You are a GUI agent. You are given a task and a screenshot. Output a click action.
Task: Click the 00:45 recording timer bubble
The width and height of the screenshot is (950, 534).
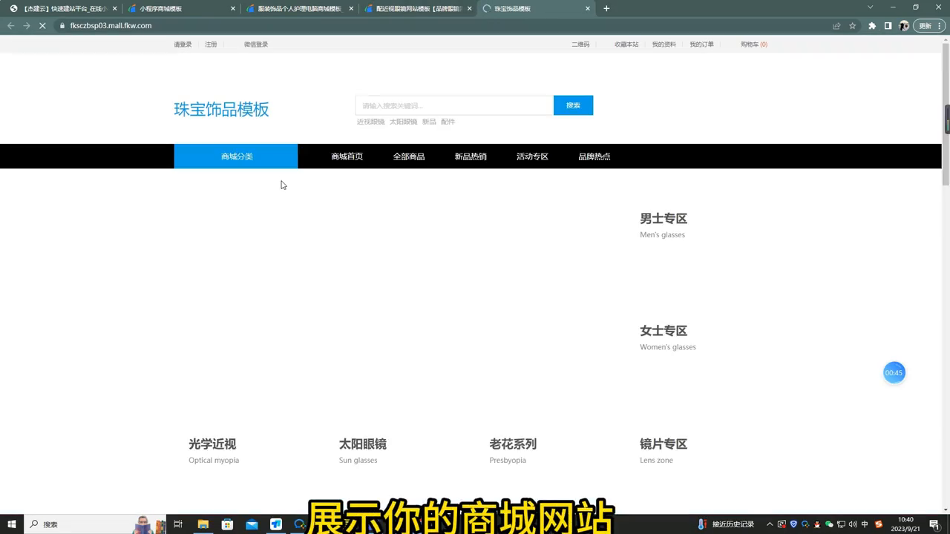894,372
